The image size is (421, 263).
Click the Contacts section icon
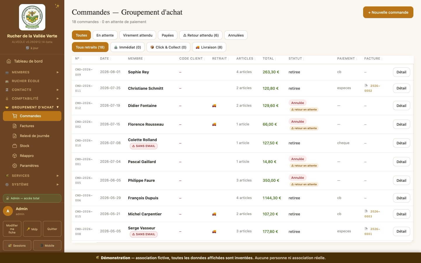[7, 90]
